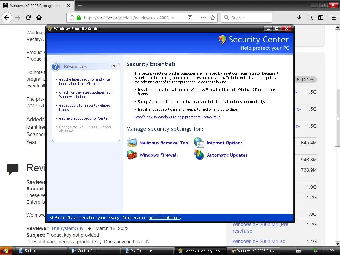Close the Windows XP 2003 Reimagination tab
Image resolution: width=340 pixels, height=255 pixels.
[x=69, y=6]
